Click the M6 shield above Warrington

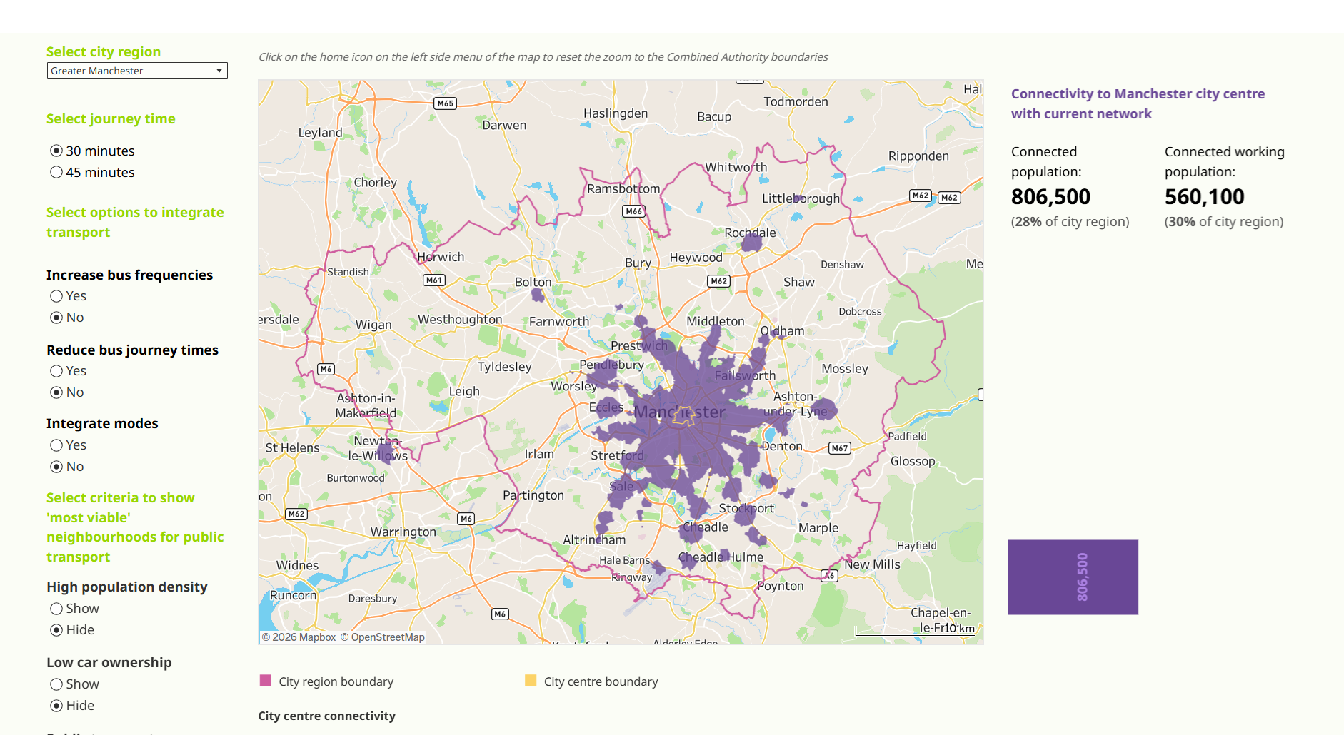click(466, 519)
